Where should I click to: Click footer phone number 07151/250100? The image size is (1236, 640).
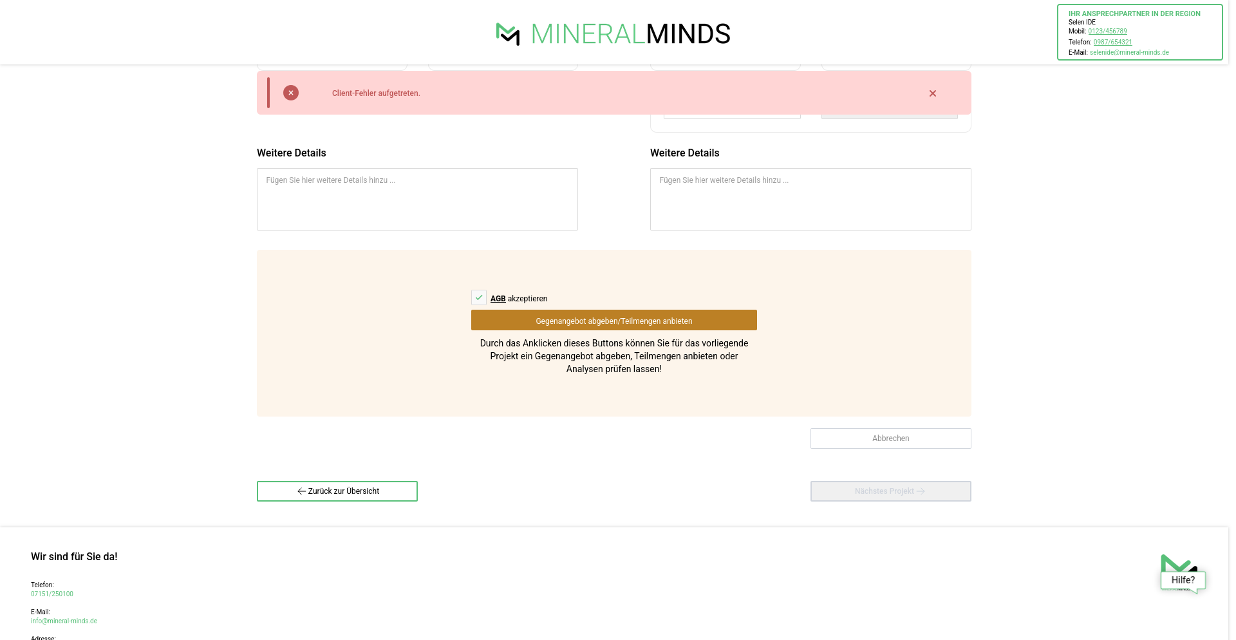point(52,594)
